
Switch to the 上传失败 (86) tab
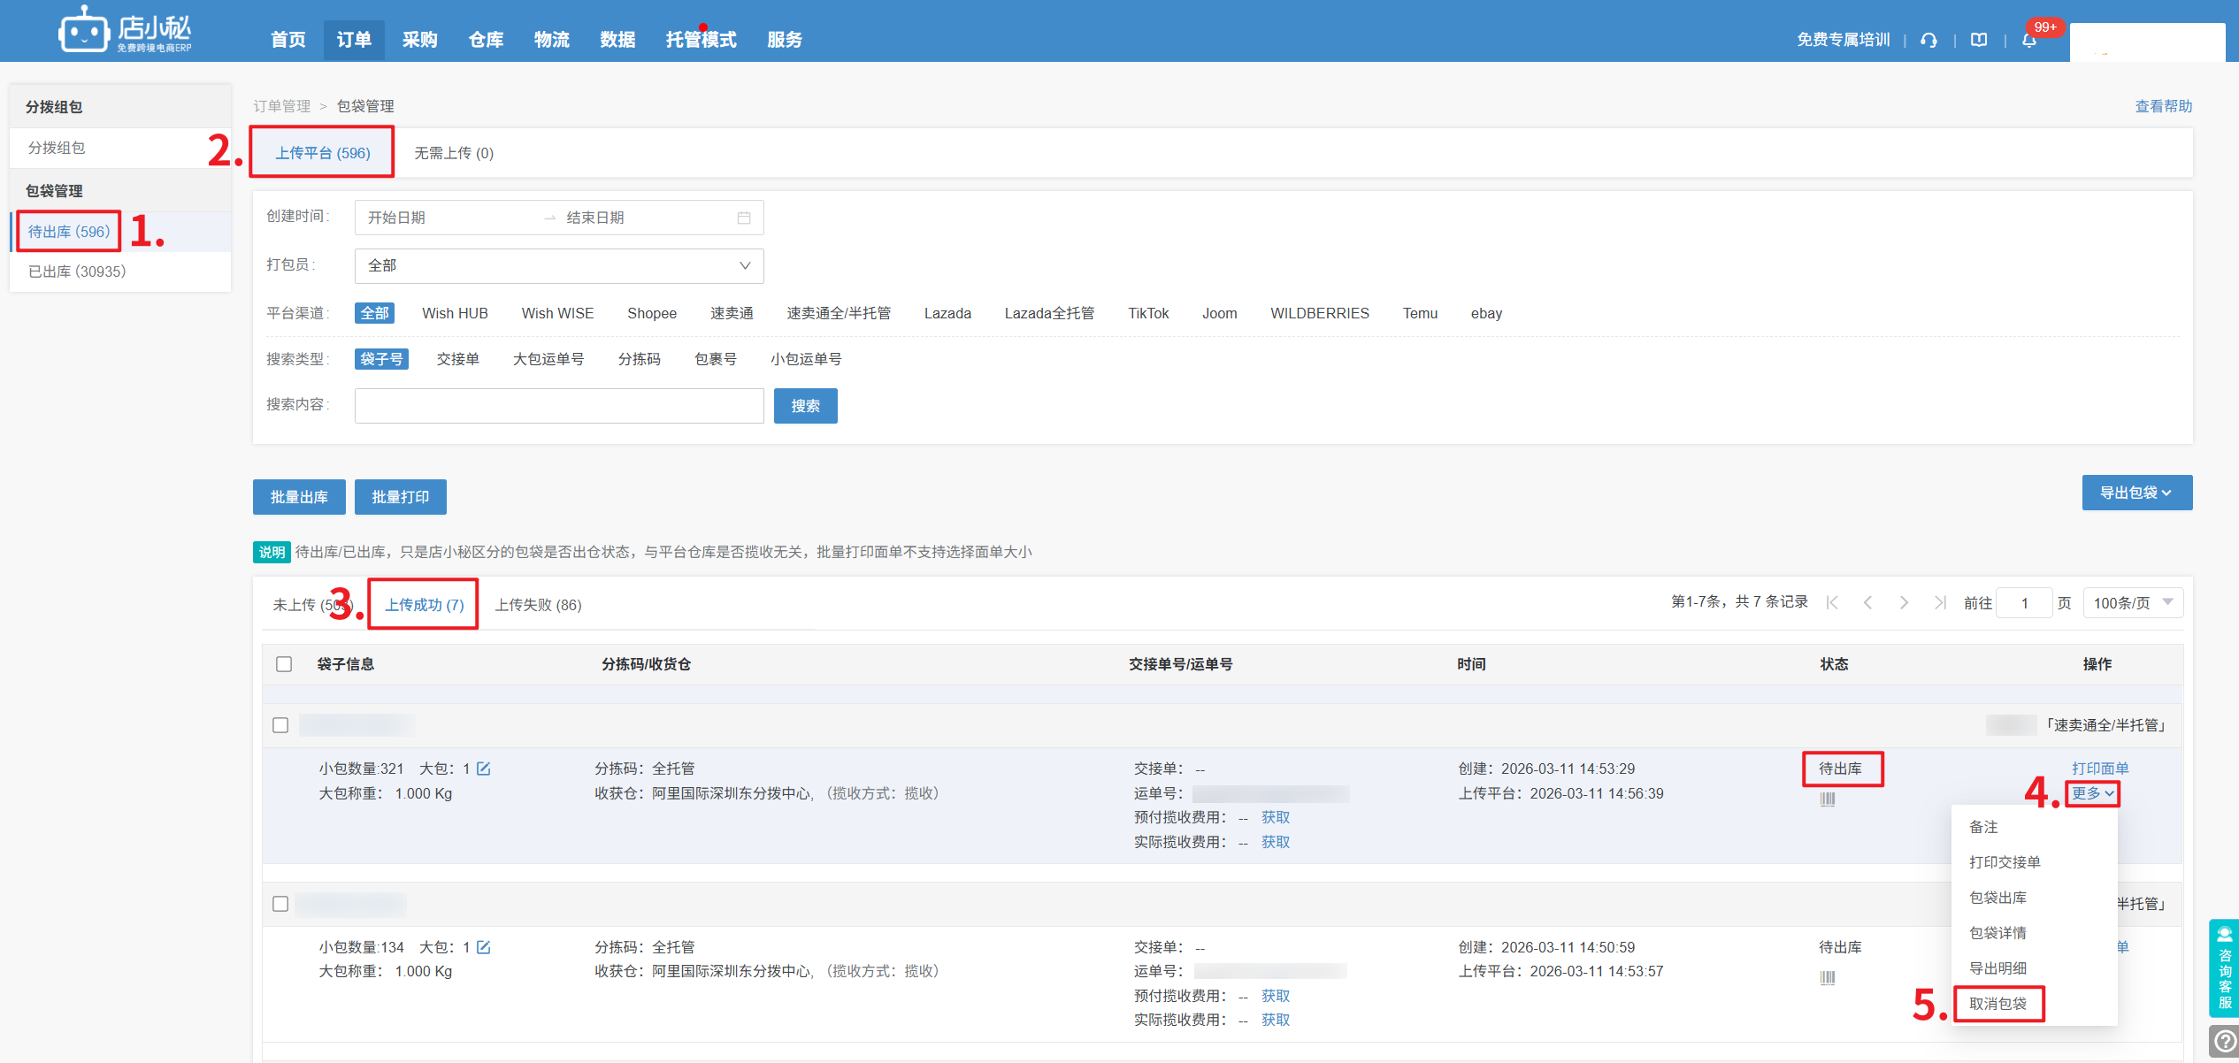click(538, 605)
